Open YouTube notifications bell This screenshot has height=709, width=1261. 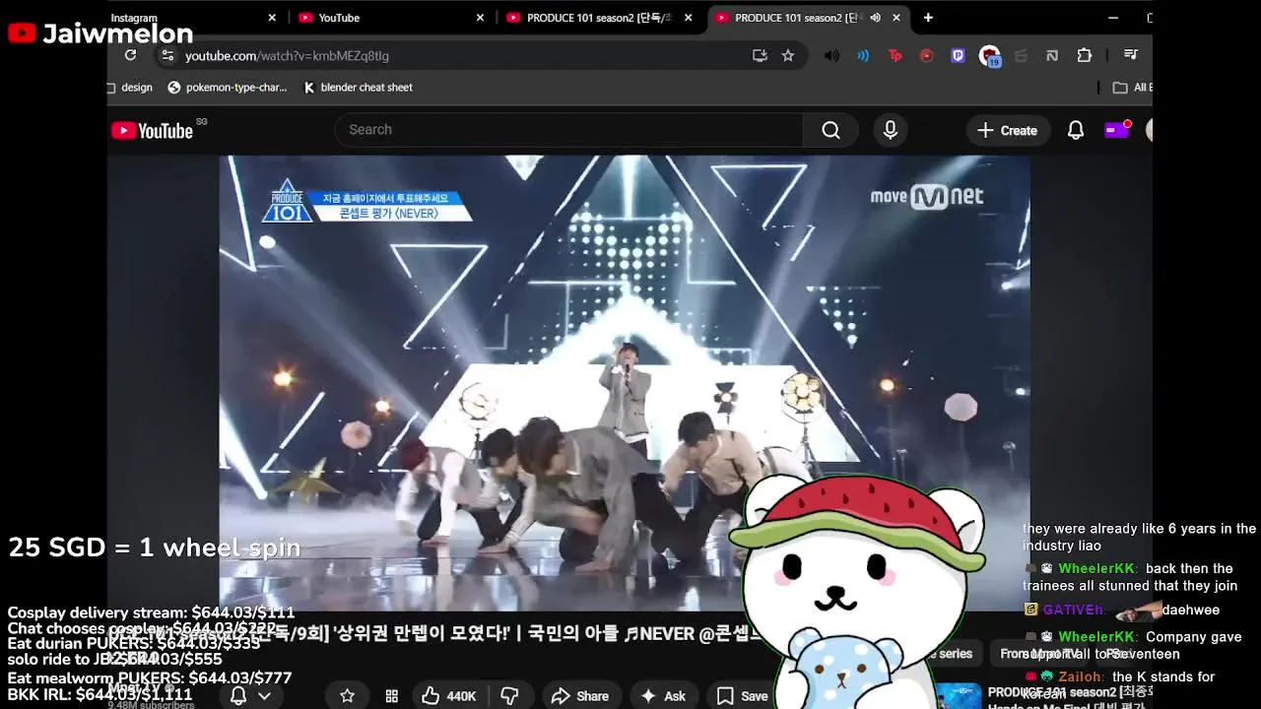coord(1076,130)
